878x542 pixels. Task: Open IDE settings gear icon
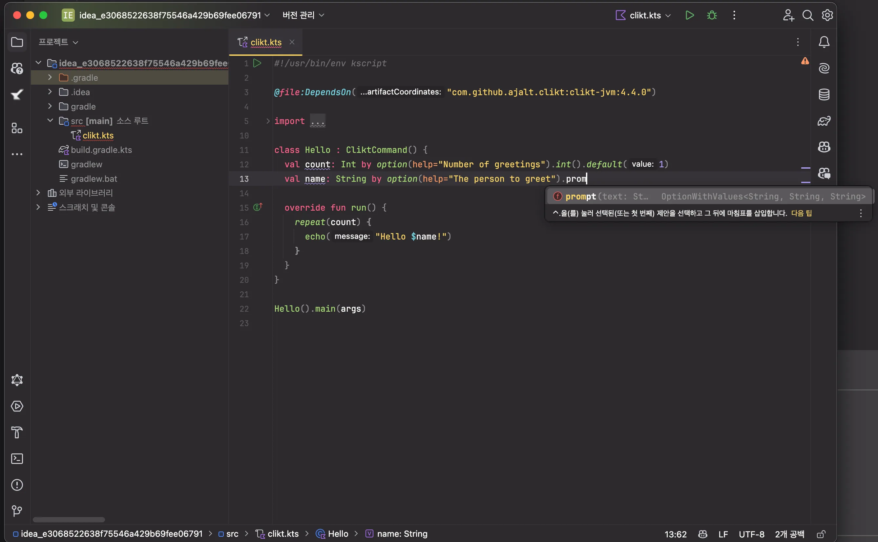(827, 15)
